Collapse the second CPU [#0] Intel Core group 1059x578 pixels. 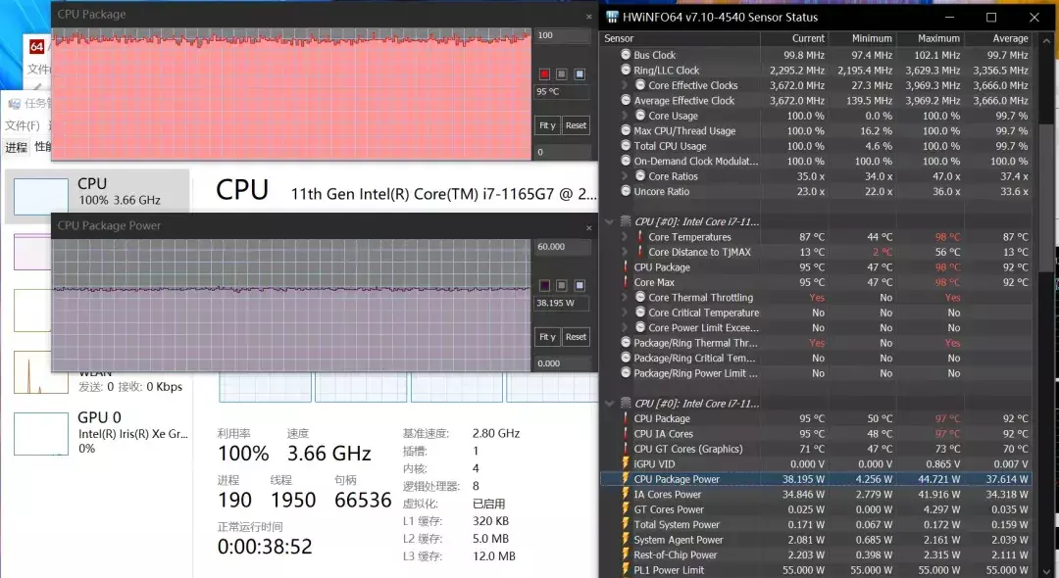[x=610, y=404]
